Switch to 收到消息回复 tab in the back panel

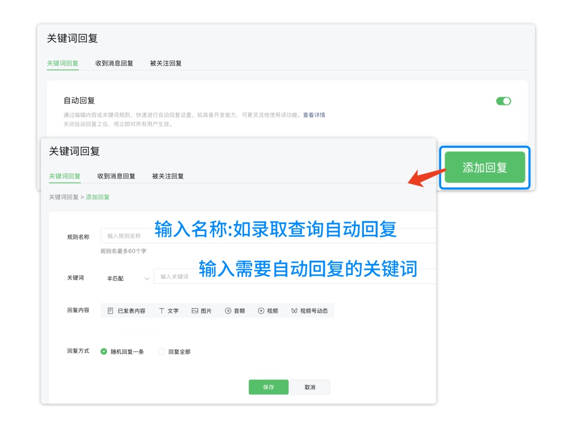[114, 63]
